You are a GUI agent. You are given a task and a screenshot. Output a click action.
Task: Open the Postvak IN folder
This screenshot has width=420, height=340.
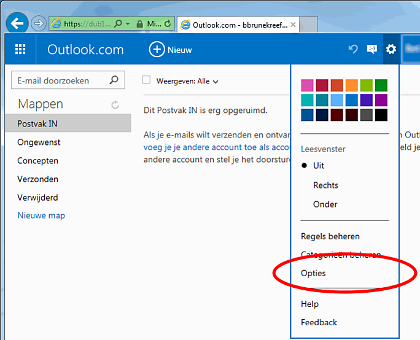[x=68, y=123]
